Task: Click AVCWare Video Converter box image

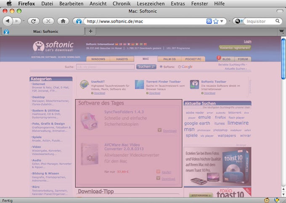Action: click(x=89, y=154)
